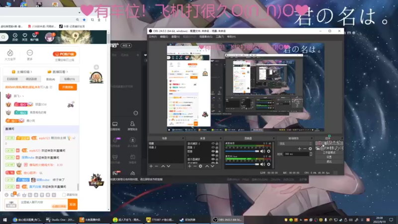Mute the 桌面音频 desktop audio speaker icon
398x224 pixels.
click(x=263, y=151)
